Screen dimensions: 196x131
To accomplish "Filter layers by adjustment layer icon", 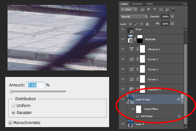I will click(149, 9).
